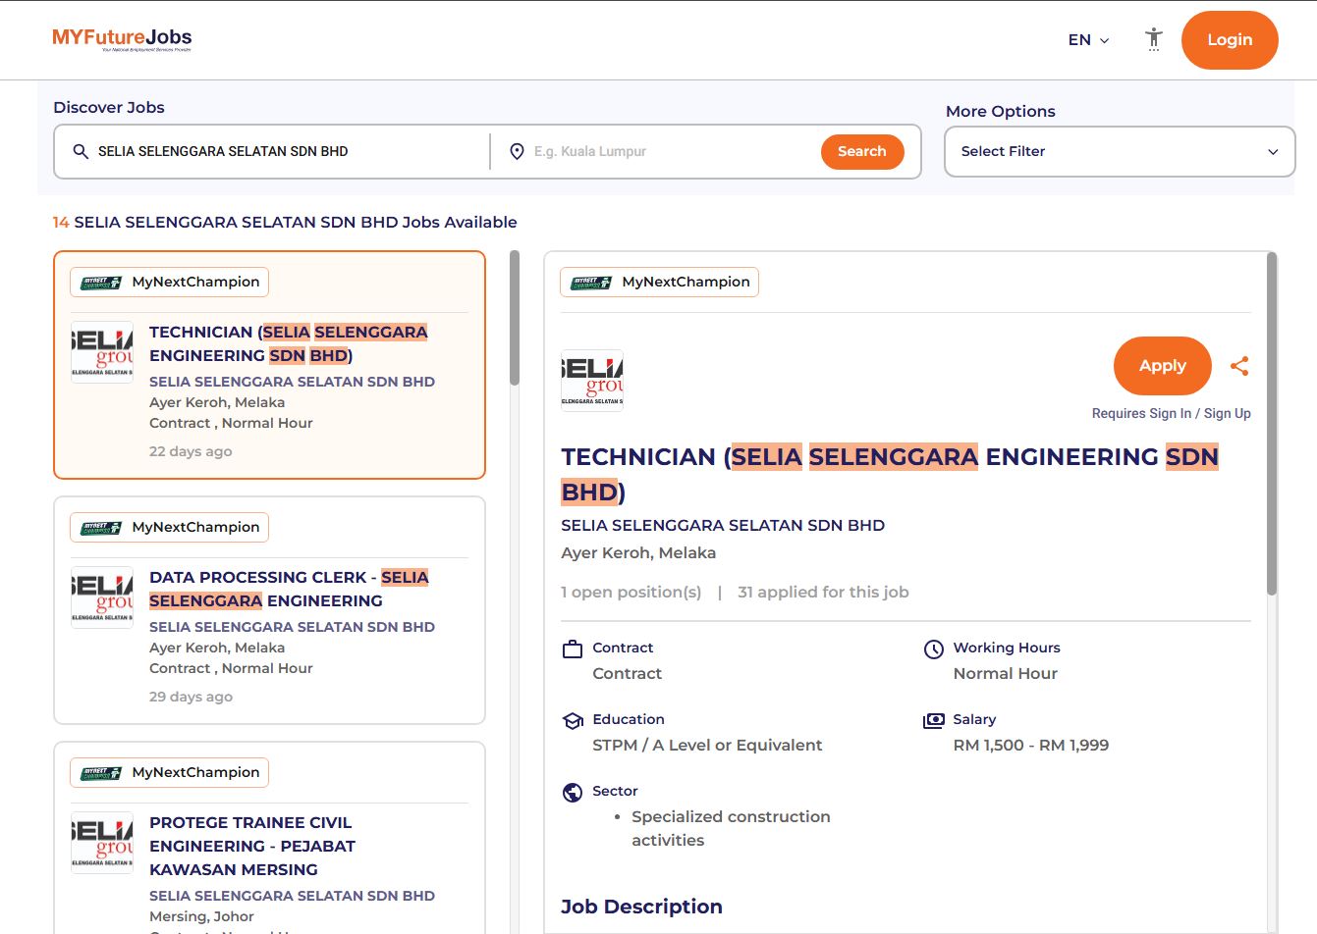Click MyNextChampion badge in detail panel
Screen dimensions: 1317x934
coord(659,282)
